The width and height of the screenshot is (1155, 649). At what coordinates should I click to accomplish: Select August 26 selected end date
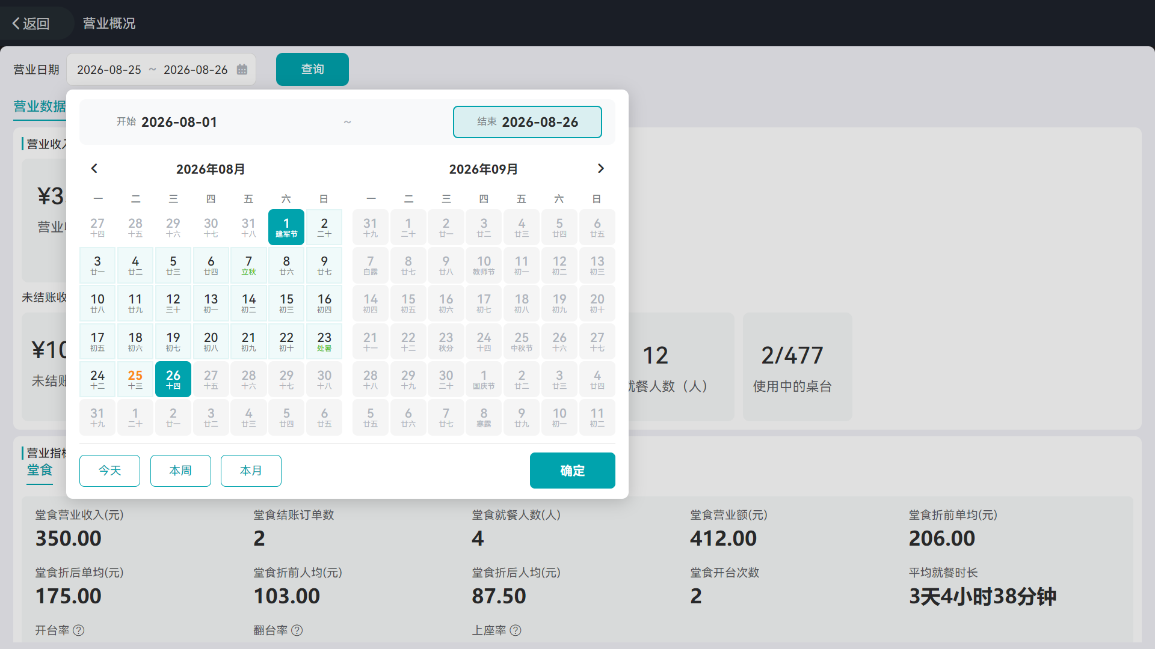pyautogui.click(x=173, y=379)
